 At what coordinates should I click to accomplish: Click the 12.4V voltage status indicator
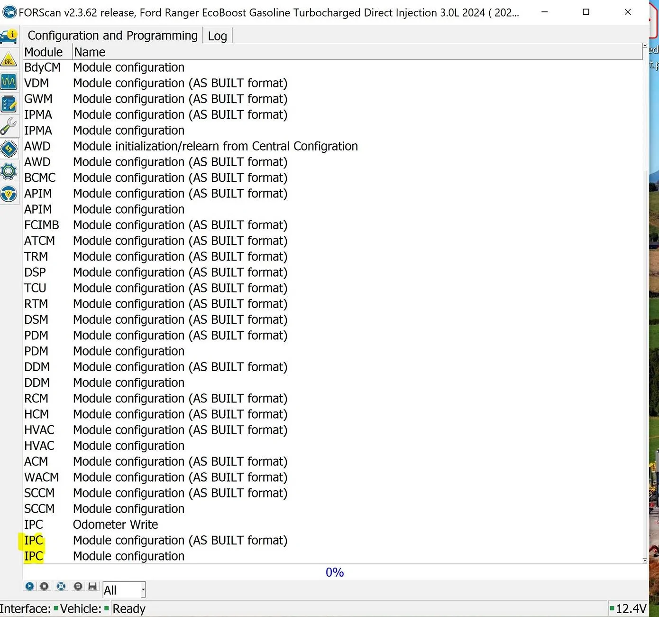(628, 609)
